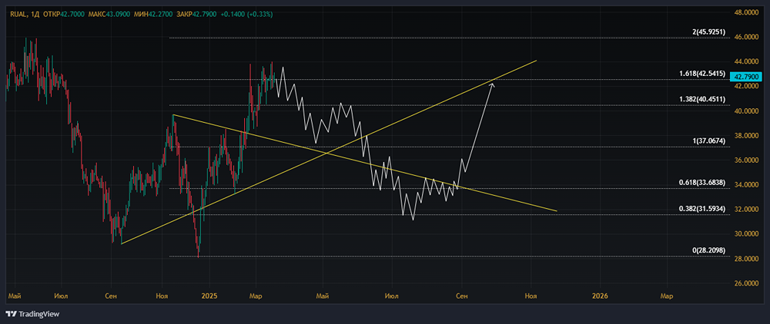Click the Ноя label before 2025 on time axis
The width and height of the screenshot is (770, 324).
point(162,296)
